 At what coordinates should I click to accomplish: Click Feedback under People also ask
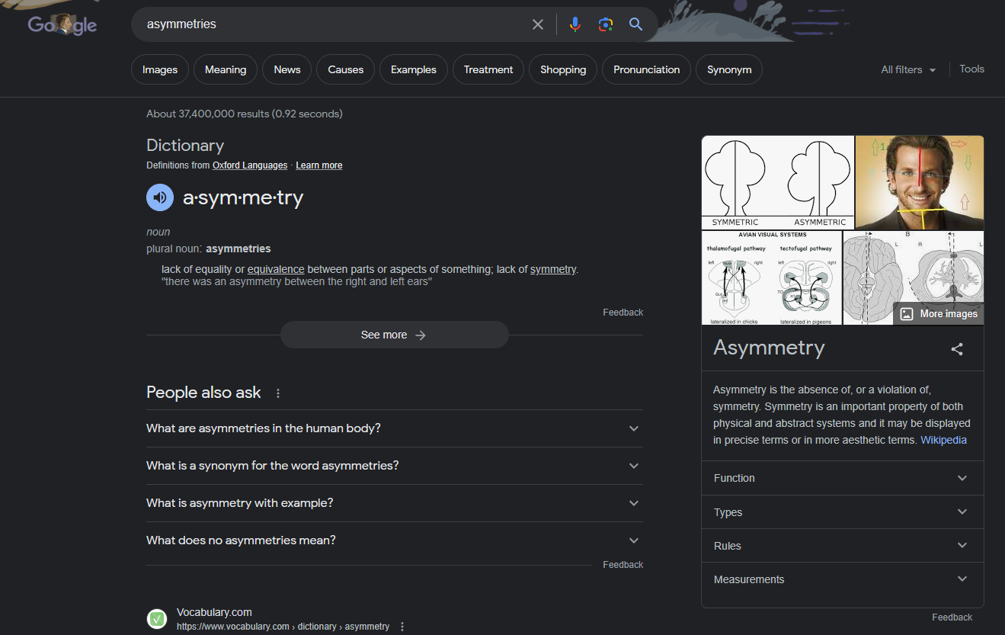pos(623,565)
